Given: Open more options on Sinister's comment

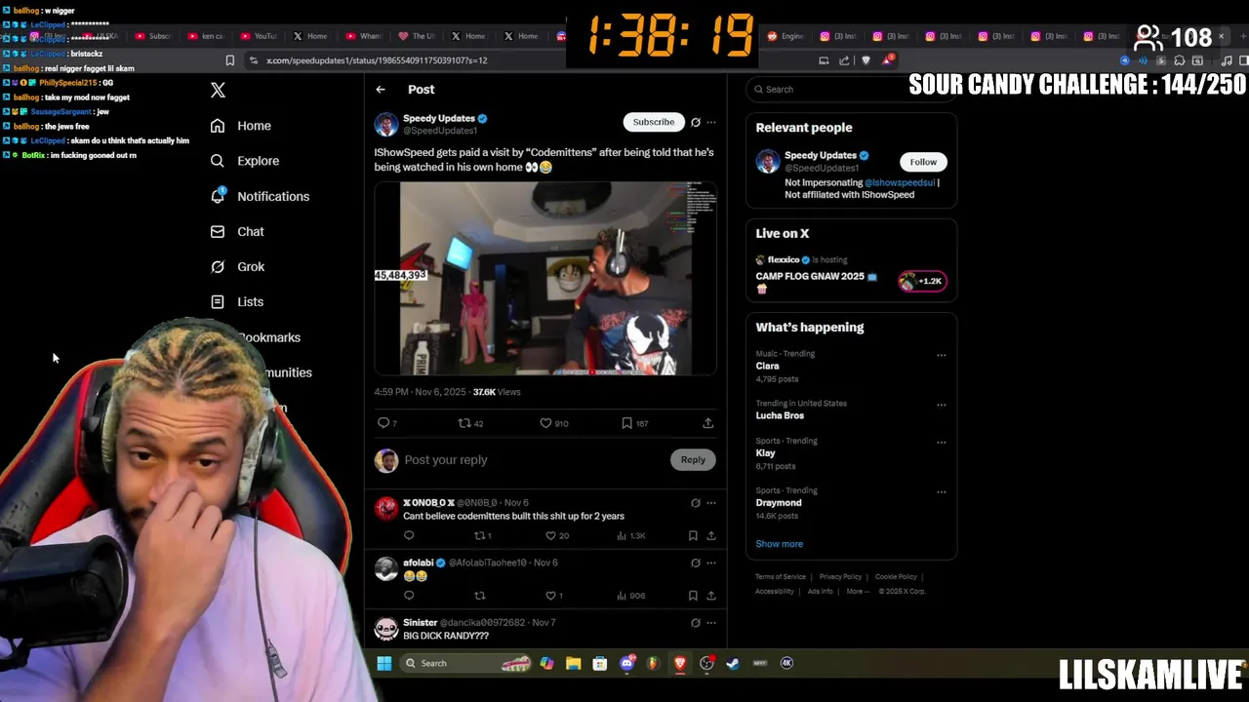Looking at the screenshot, I should (x=711, y=623).
